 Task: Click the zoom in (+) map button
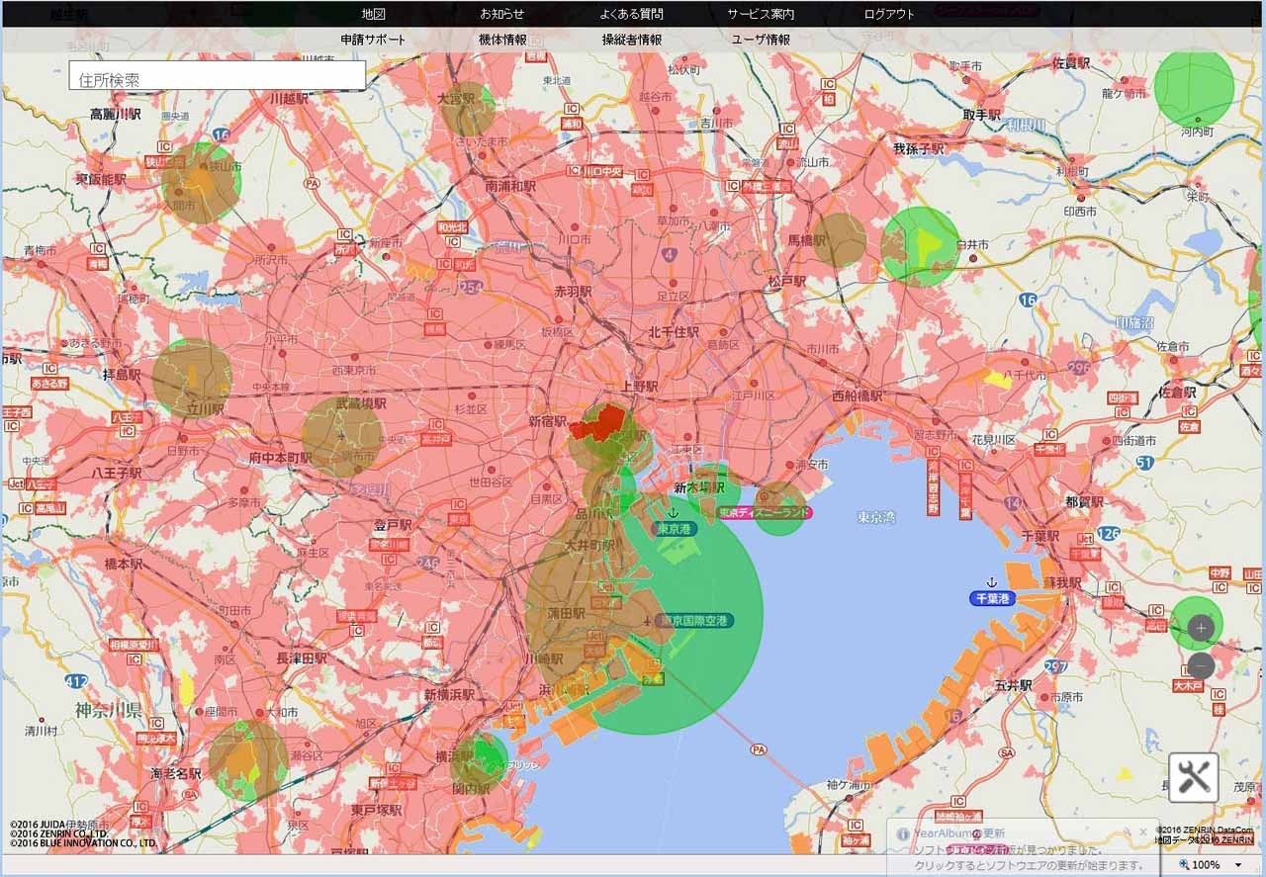[1201, 628]
